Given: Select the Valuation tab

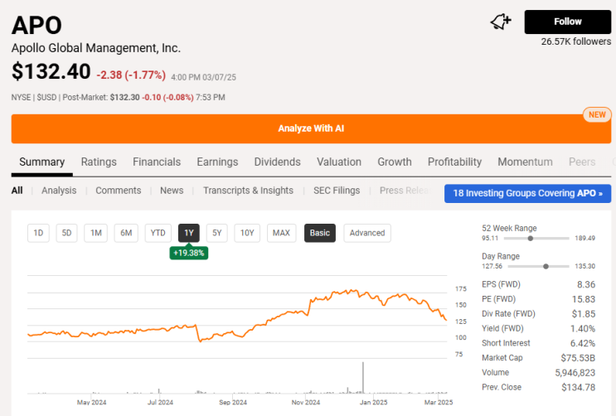Looking at the screenshot, I should coord(338,162).
